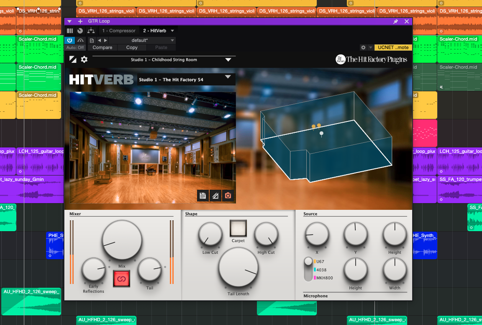This screenshot has height=325, width=482.
Task: Expand the Childhood String Room preset list arrow
Action: [228, 60]
